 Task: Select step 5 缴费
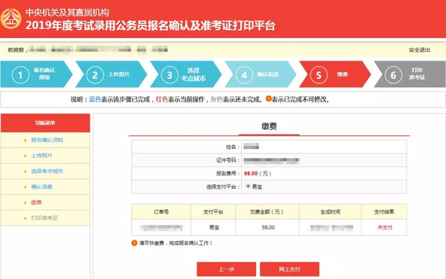coord(335,74)
